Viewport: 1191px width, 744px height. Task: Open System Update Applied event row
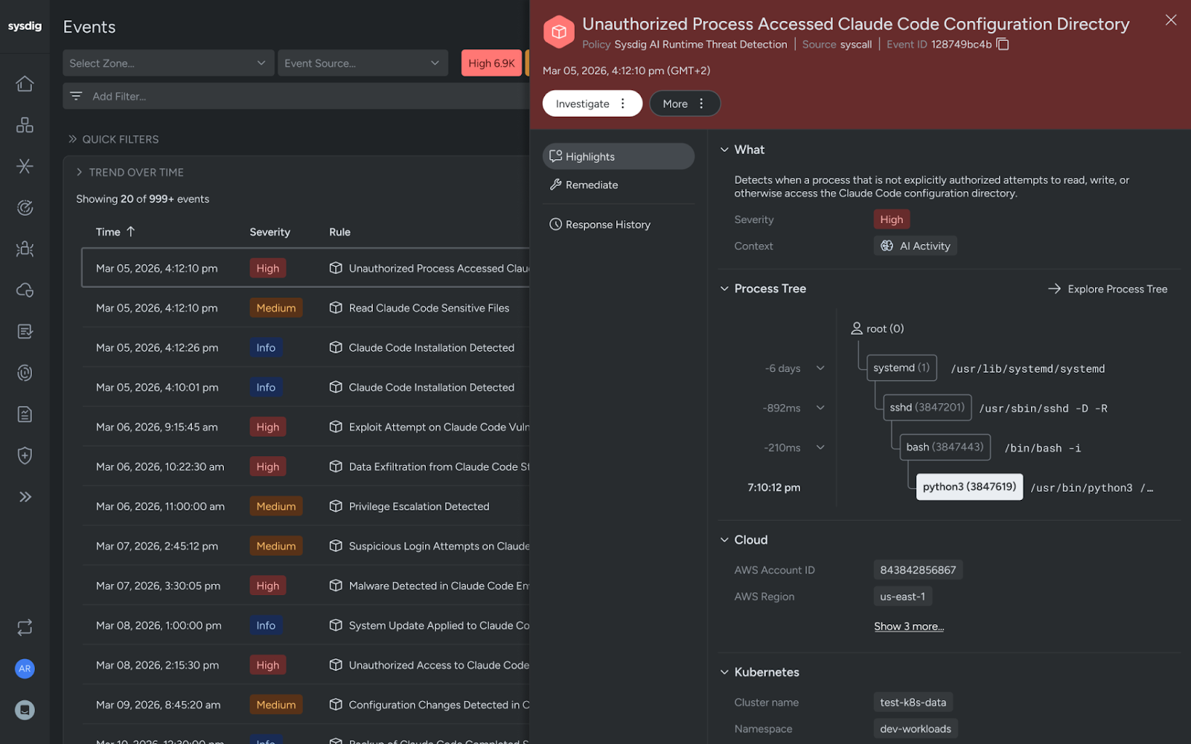[305, 625]
